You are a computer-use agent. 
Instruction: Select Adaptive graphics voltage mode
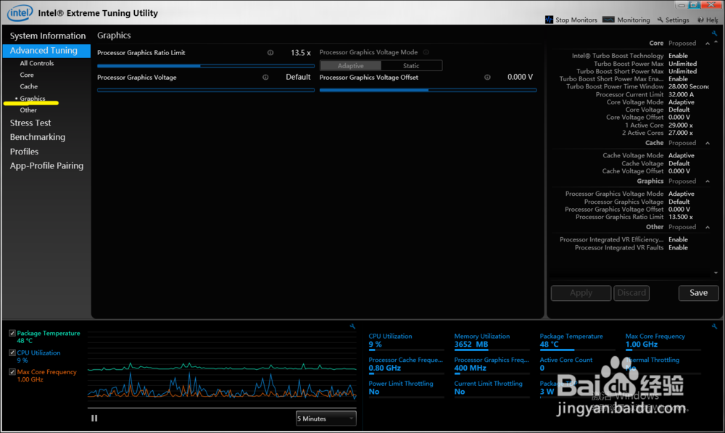350,66
